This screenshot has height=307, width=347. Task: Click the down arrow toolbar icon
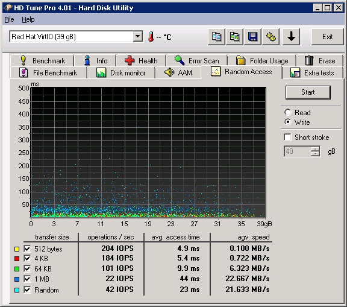point(291,37)
